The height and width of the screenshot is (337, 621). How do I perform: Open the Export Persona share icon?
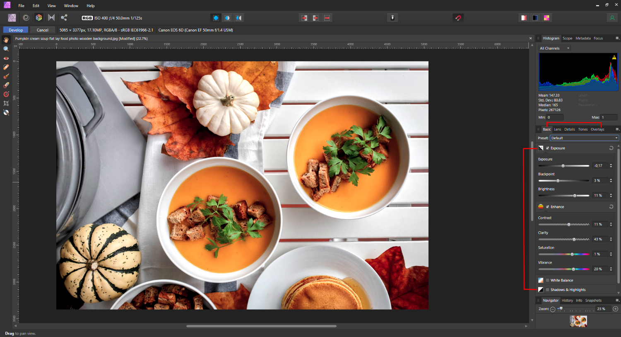click(x=64, y=18)
